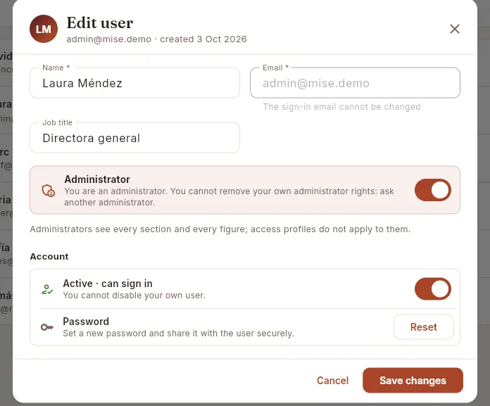Screen dimensions: 490x406
Task: Click 'Administrators see every section' note
Action: click(x=220, y=229)
